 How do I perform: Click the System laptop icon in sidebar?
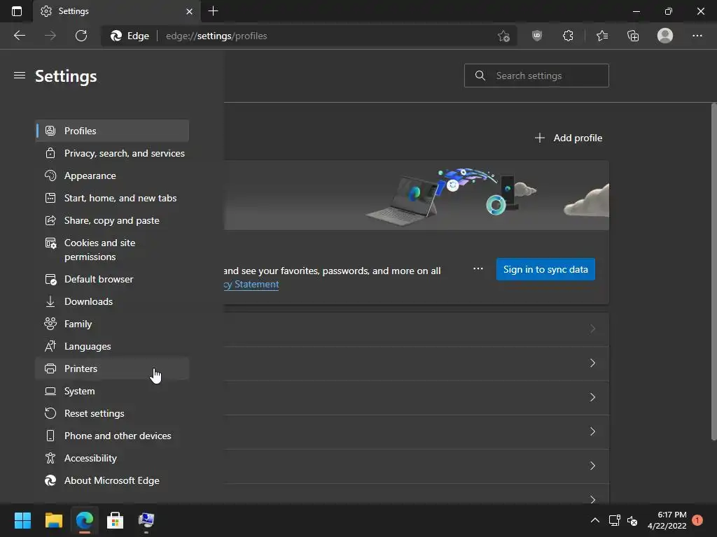pyautogui.click(x=50, y=391)
